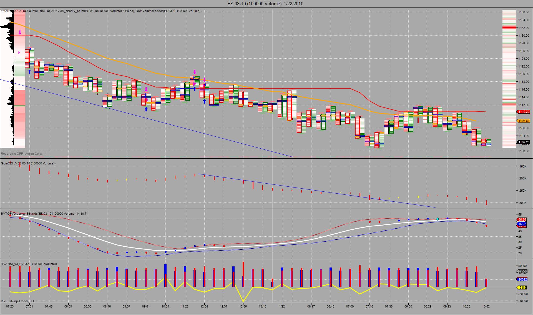This screenshot has width=533, height=315.
Task: Click the magenta down arrow above the 07:23 price bar
Action: coord(20,32)
